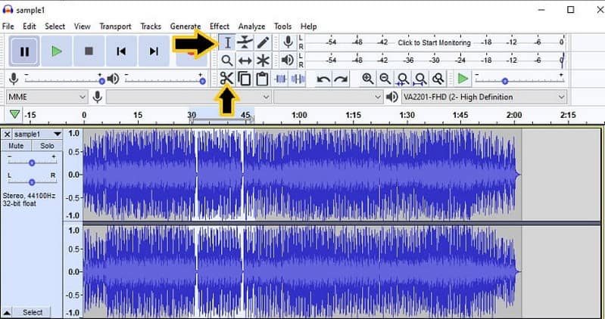Mute the sample1 track
The image size is (605, 319).
(16, 146)
